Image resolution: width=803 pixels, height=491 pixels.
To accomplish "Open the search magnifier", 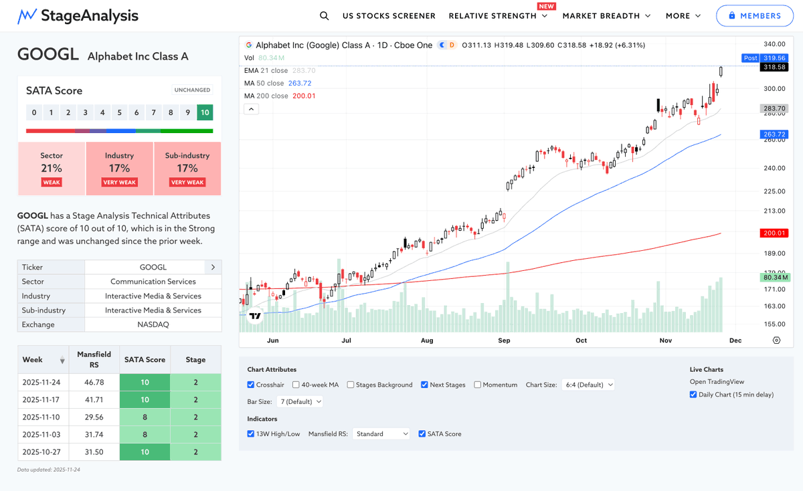I will point(324,15).
